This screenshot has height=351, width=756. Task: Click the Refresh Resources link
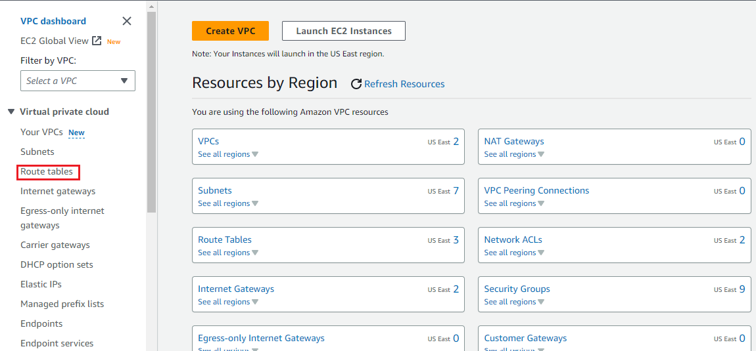pyautogui.click(x=404, y=84)
